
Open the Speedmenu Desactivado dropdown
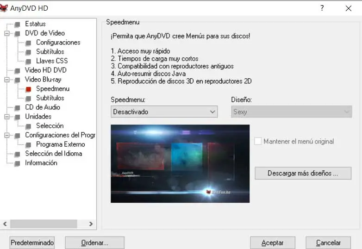164,112
